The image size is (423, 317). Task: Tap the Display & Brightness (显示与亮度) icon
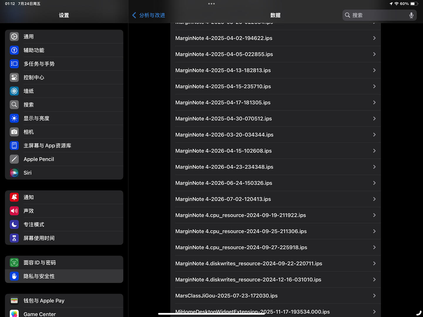point(14,118)
